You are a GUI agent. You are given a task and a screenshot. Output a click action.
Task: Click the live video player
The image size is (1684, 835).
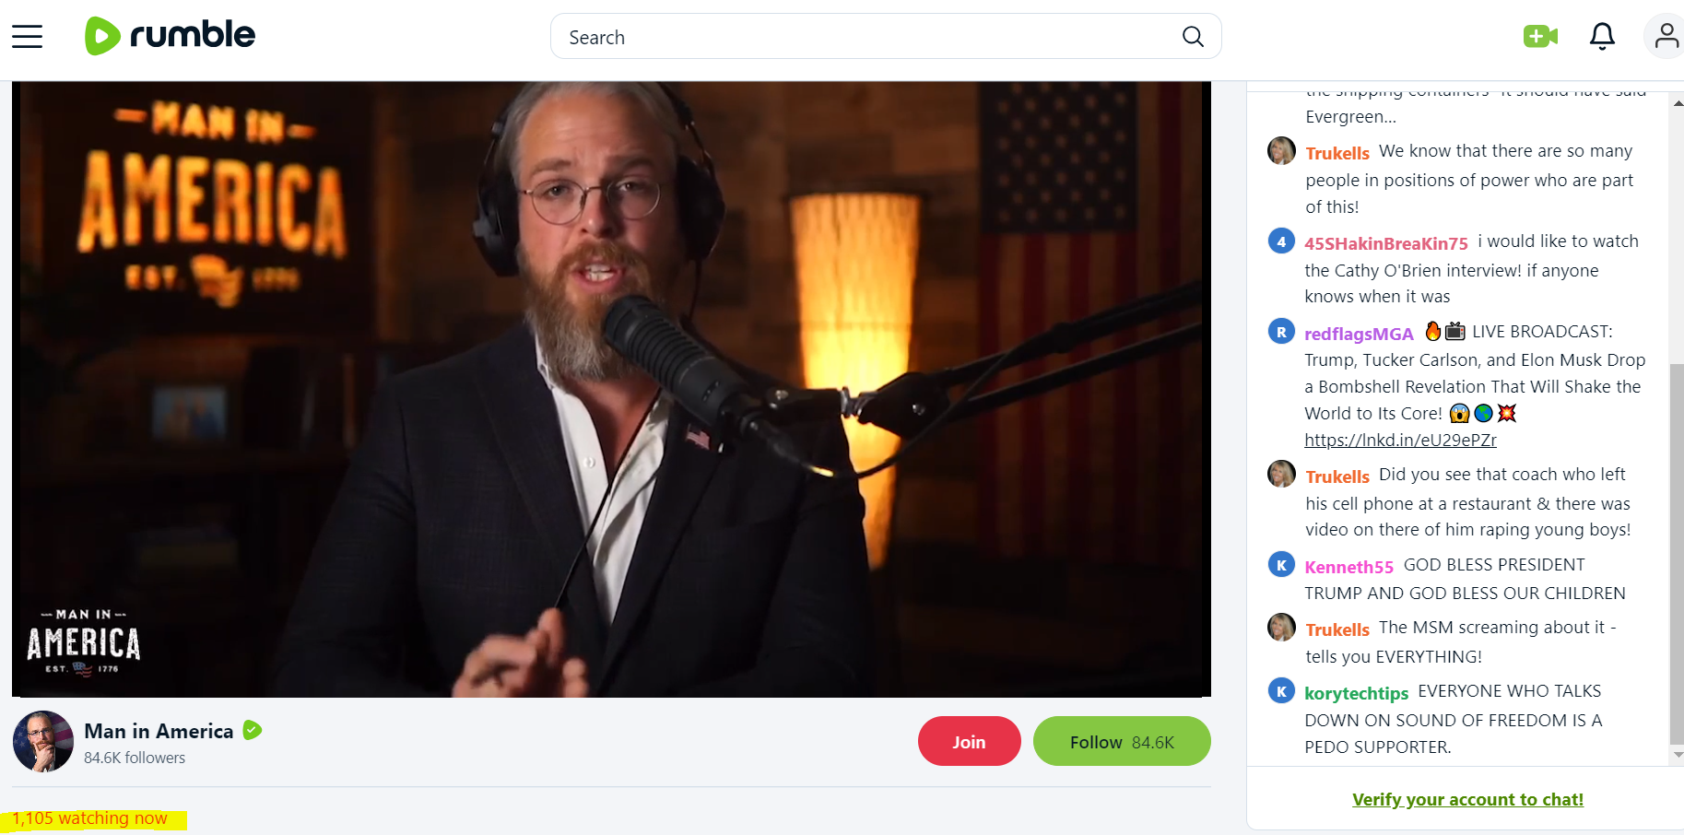pos(611,389)
